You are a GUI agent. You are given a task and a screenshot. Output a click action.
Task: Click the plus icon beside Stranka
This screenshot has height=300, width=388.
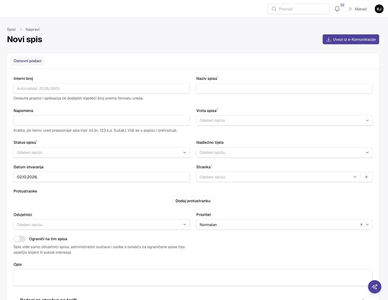(x=366, y=177)
